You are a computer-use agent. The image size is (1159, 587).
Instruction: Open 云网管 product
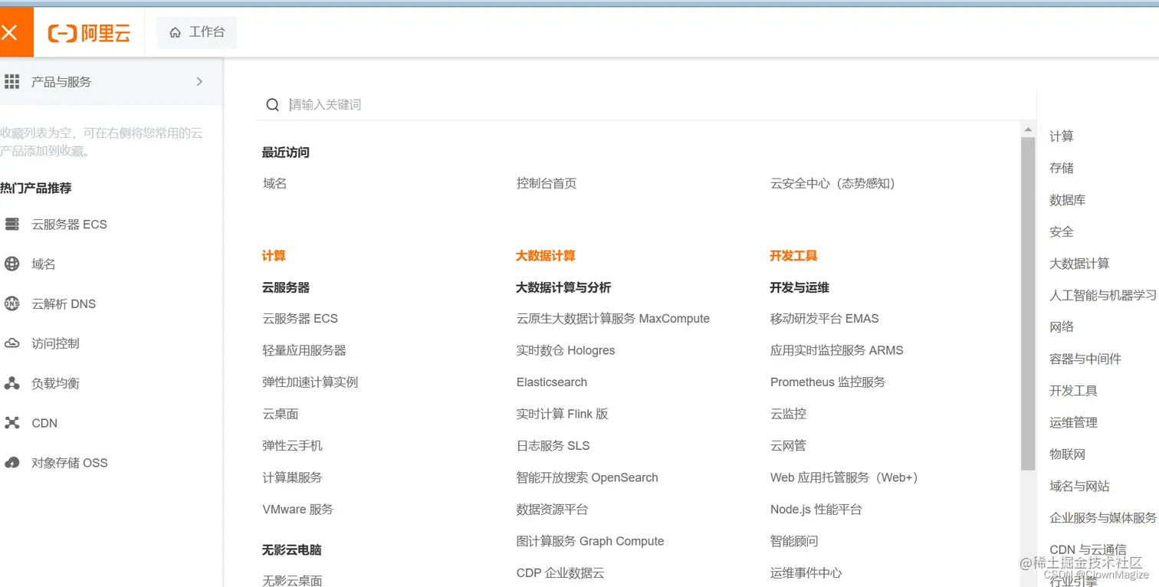coord(788,446)
